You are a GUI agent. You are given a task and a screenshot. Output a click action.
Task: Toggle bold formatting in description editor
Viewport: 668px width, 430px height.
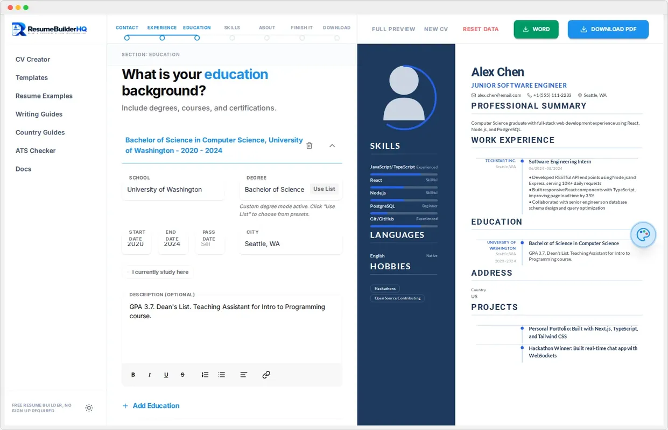(133, 375)
